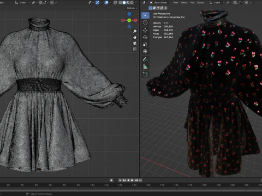Open overlays dropdown arrow in left header
This screenshot has width=262, height=196.
[110, 3]
